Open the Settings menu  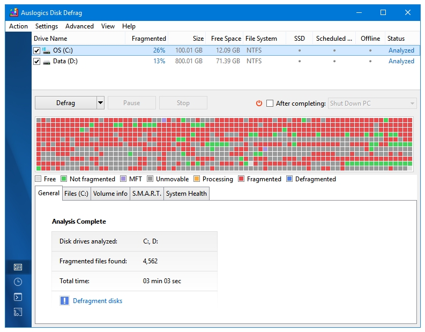point(47,26)
